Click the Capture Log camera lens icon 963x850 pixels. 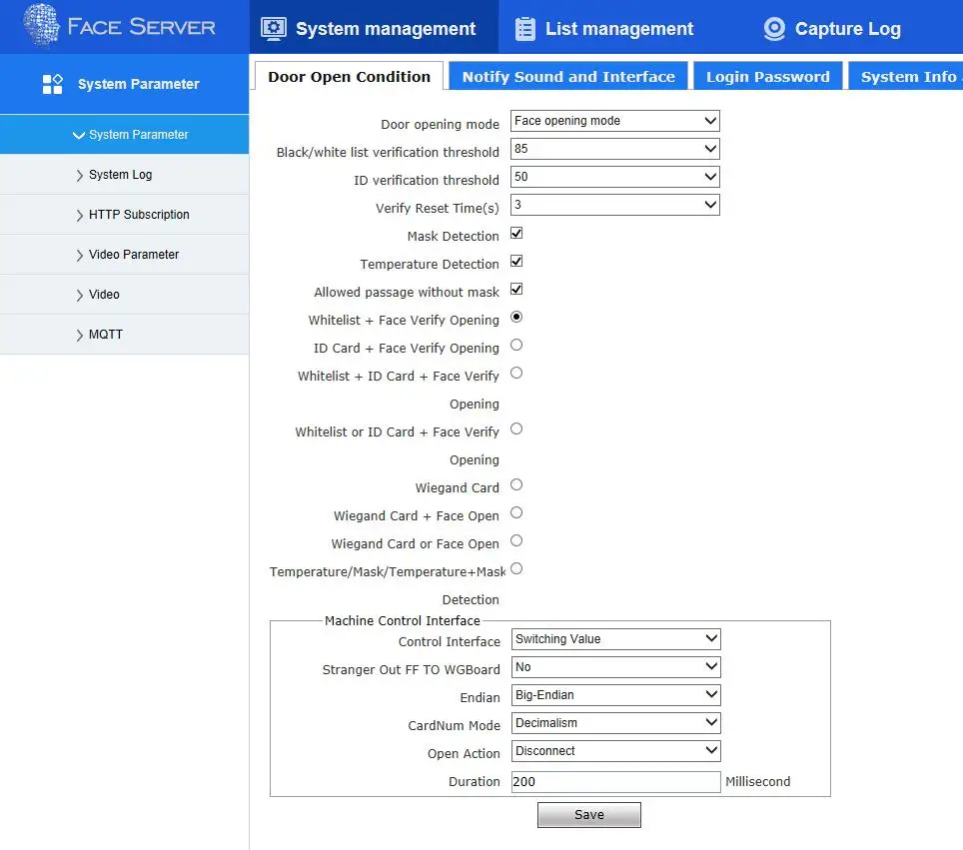774,28
